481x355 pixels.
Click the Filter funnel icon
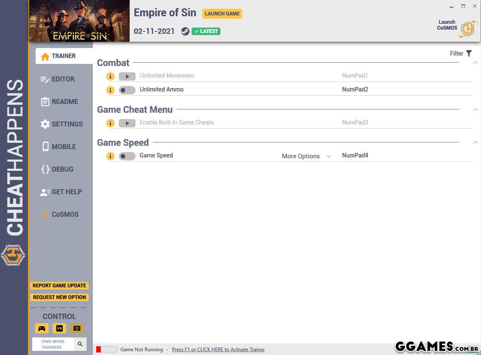coord(469,53)
